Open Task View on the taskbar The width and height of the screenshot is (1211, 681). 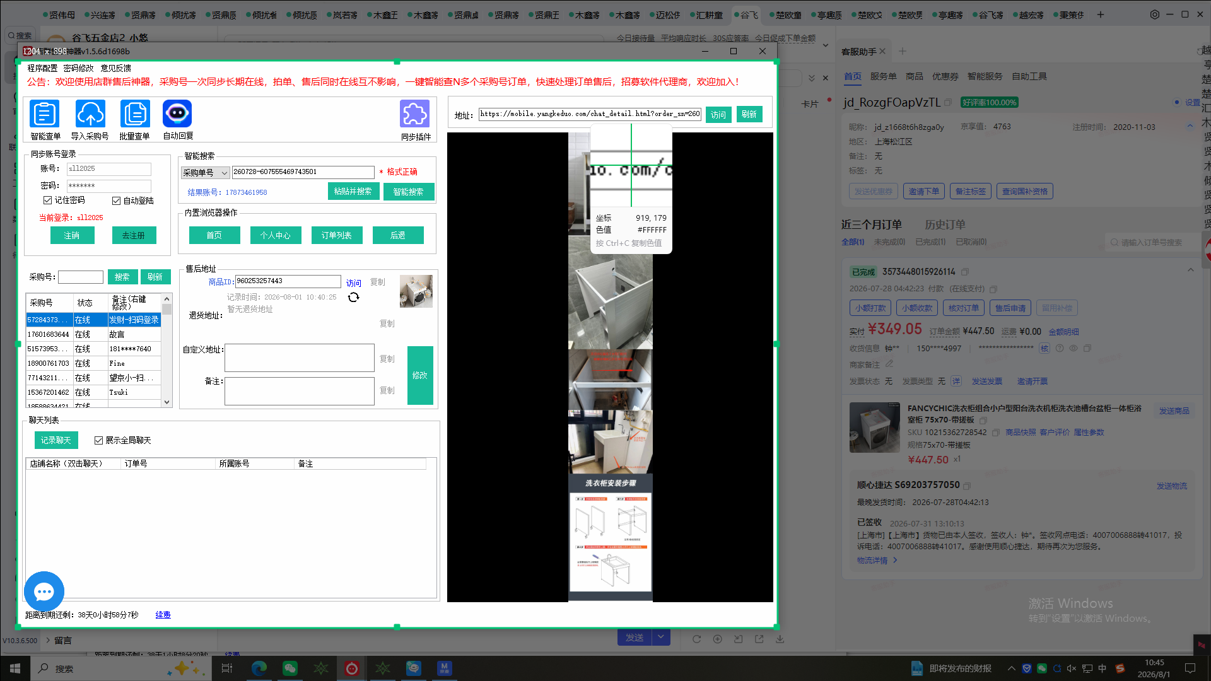227,668
